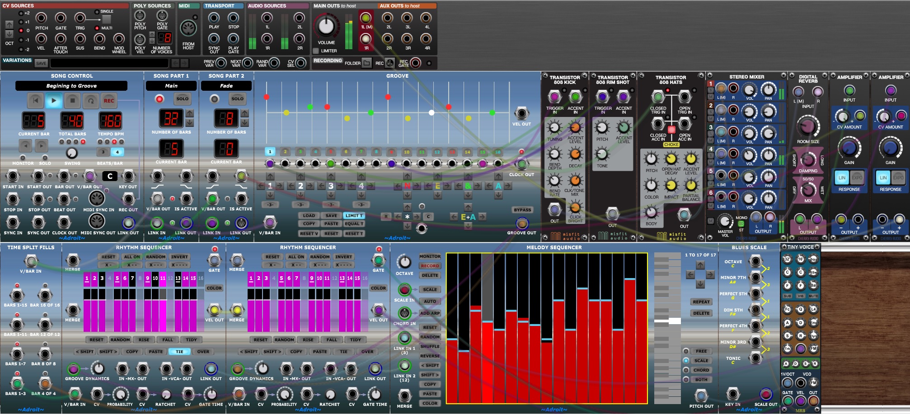
Task: Adjust the Main Outs VOLUME knob
Action: click(326, 27)
